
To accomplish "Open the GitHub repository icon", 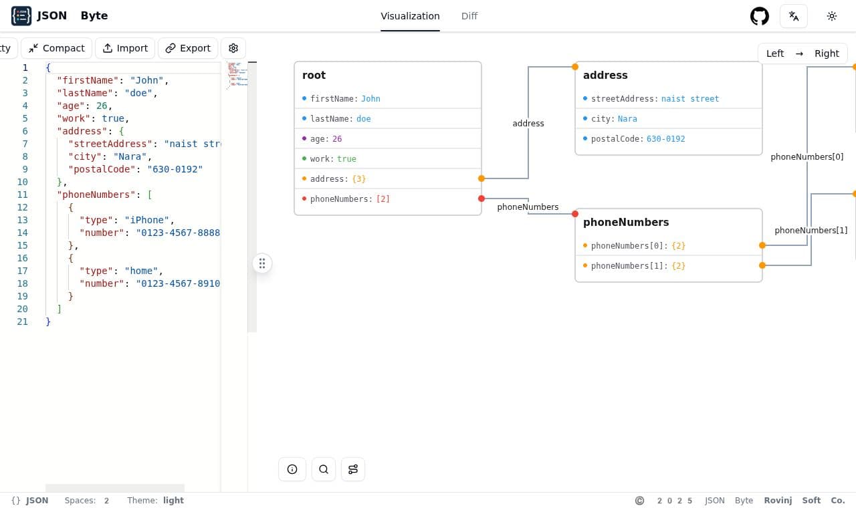I will point(760,16).
